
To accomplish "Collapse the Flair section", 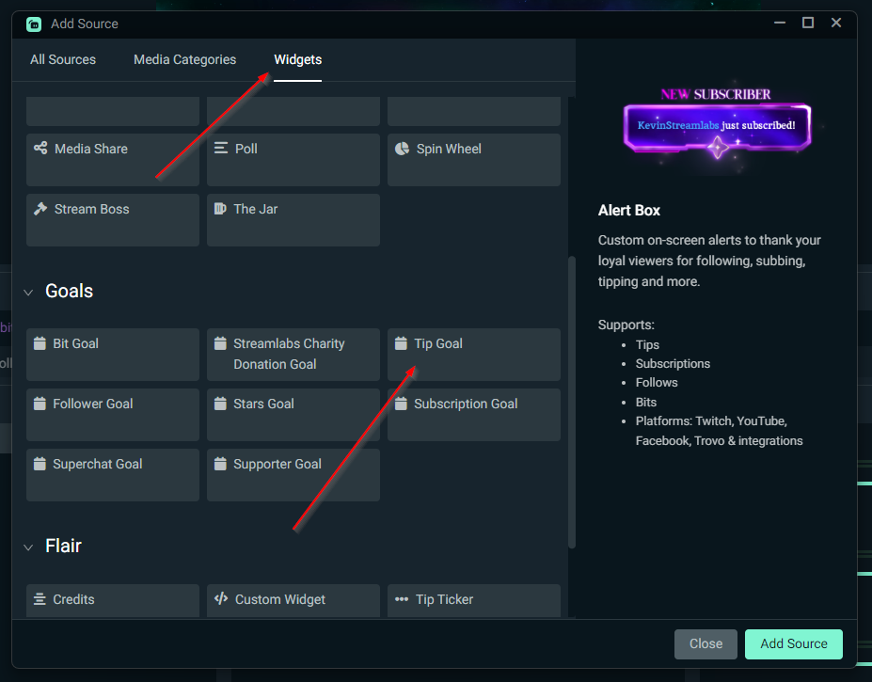I will pos(27,546).
